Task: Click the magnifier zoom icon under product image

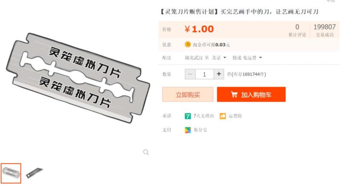Action: [x=146, y=152]
